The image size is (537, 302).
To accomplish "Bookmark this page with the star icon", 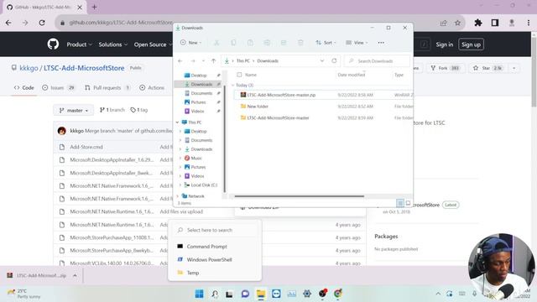I will (457, 23).
